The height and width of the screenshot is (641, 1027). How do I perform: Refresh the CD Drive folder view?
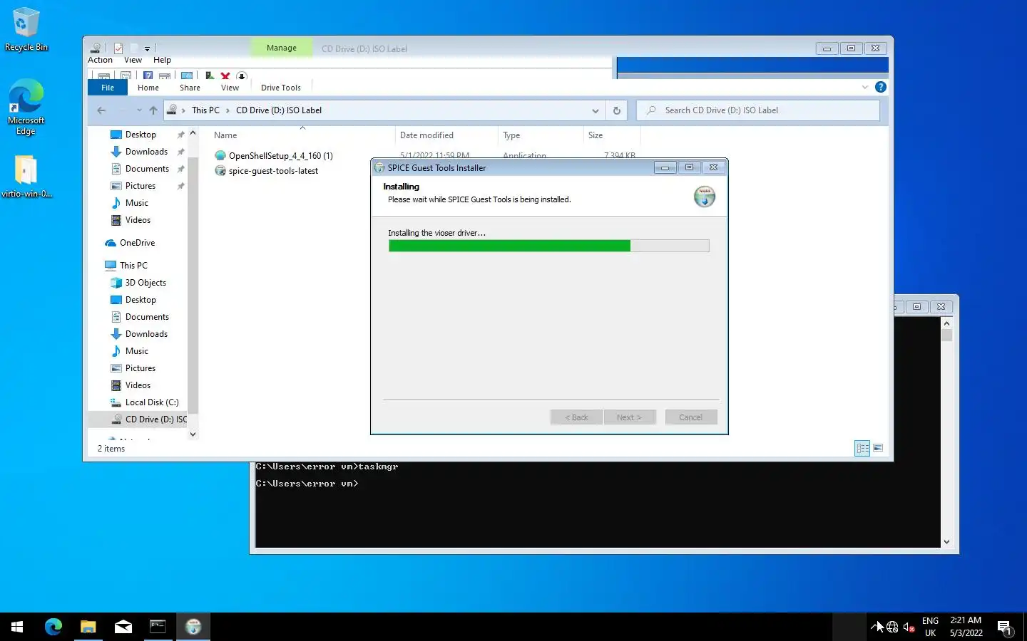point(617,110)
